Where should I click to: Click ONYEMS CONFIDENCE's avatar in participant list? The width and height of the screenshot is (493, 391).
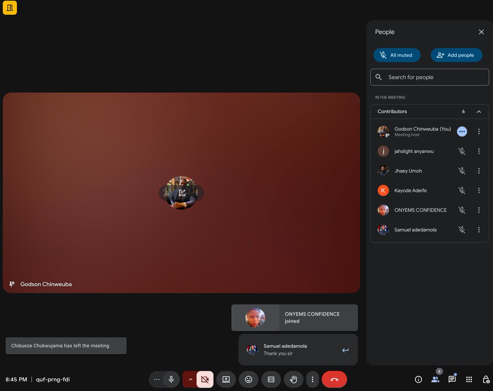383,210
